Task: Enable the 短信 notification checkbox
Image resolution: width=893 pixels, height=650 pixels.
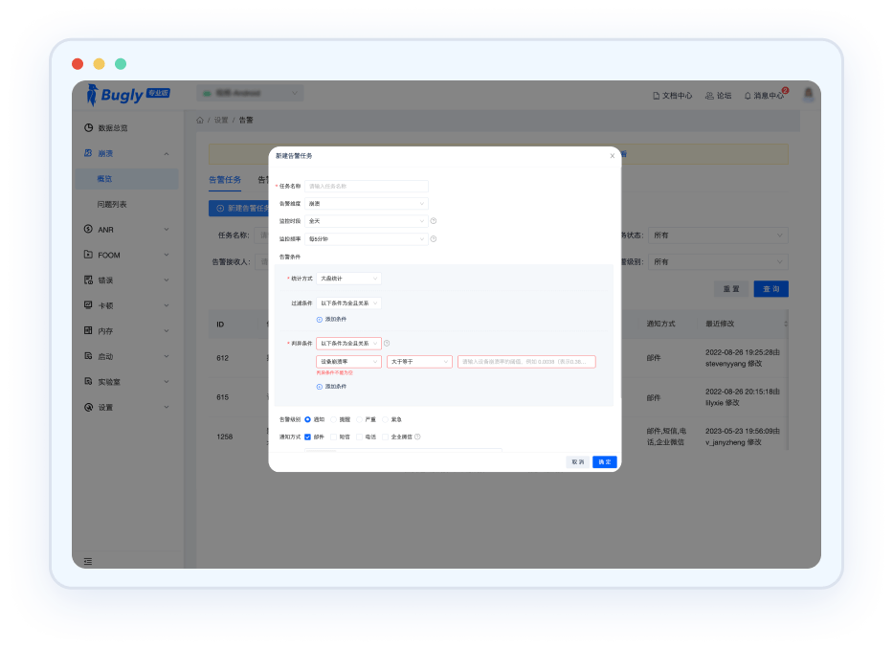Action: tap(333, 437)
